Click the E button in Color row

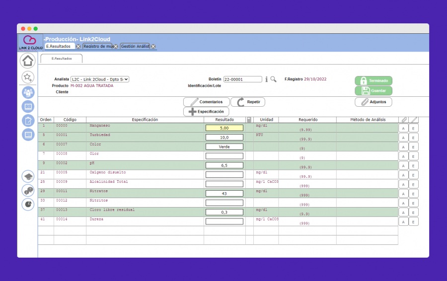click(x=413, y=147)
